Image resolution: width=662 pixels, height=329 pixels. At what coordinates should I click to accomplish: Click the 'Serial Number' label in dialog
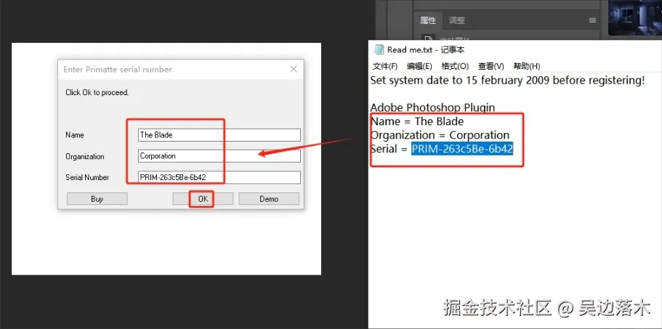tap(87, 178)
